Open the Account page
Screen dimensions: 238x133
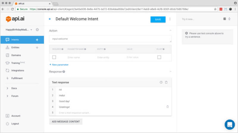click(16, 116)
